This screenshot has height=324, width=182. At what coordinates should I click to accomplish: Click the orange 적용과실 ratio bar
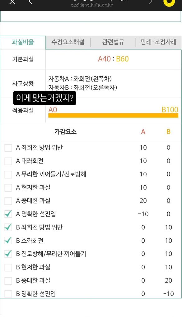[113, 115]
